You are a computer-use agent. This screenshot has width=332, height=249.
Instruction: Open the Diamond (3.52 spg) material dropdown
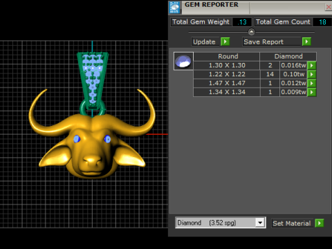point(260,223)
